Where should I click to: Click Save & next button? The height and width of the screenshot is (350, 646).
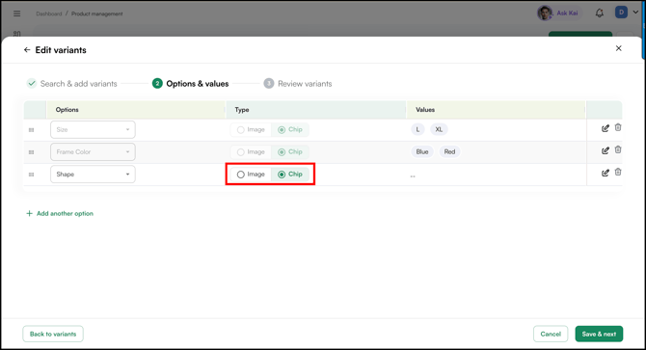(x=599, y=334)
